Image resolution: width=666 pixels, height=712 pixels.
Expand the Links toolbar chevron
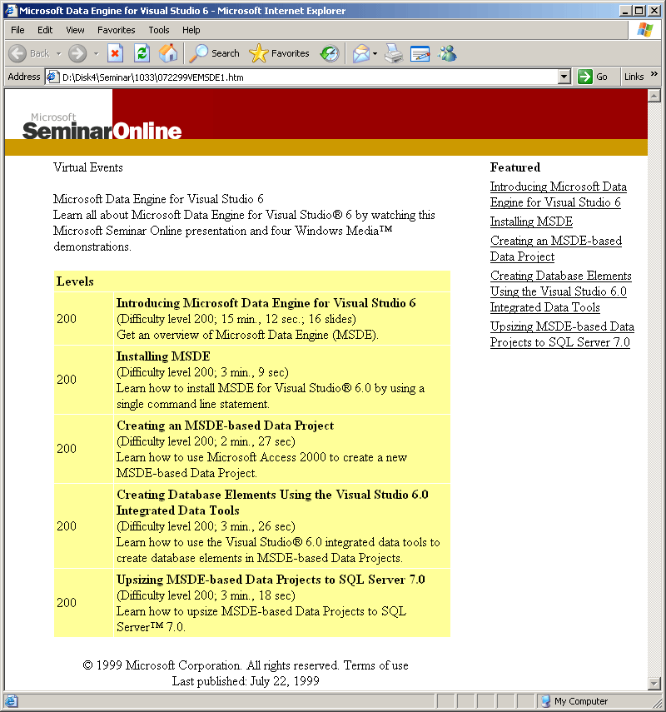(x=654, y=74)
